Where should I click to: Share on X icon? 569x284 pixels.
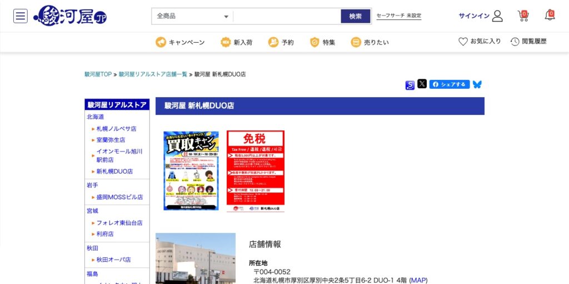coord(422,84)
